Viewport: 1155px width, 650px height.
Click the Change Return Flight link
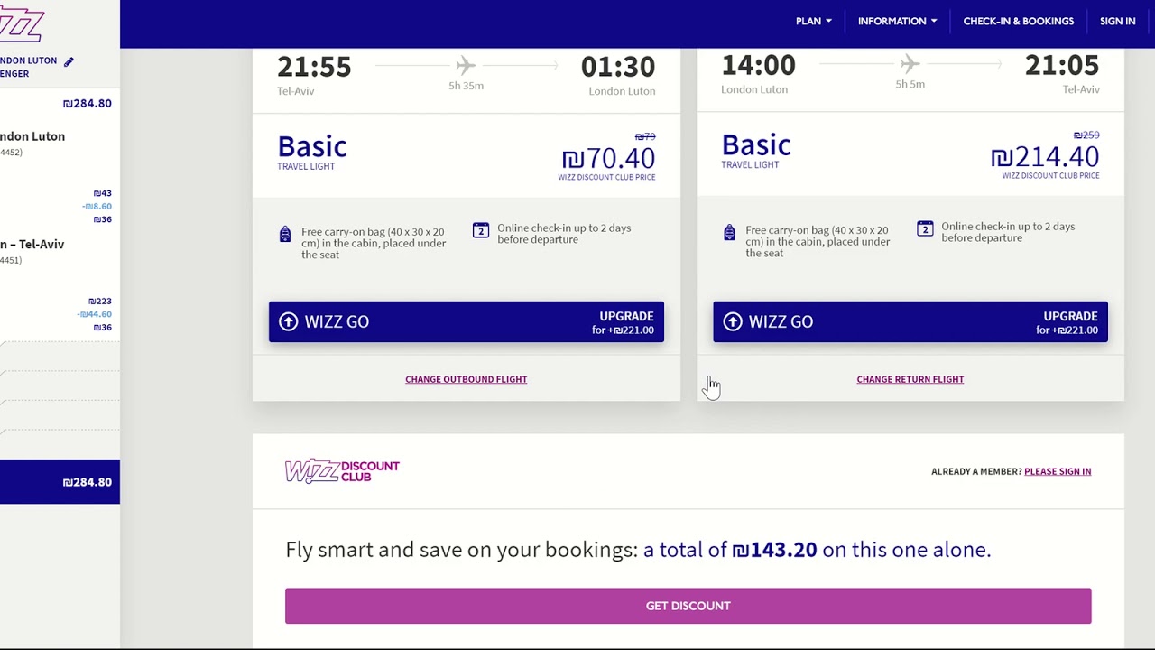click(910, 379)
